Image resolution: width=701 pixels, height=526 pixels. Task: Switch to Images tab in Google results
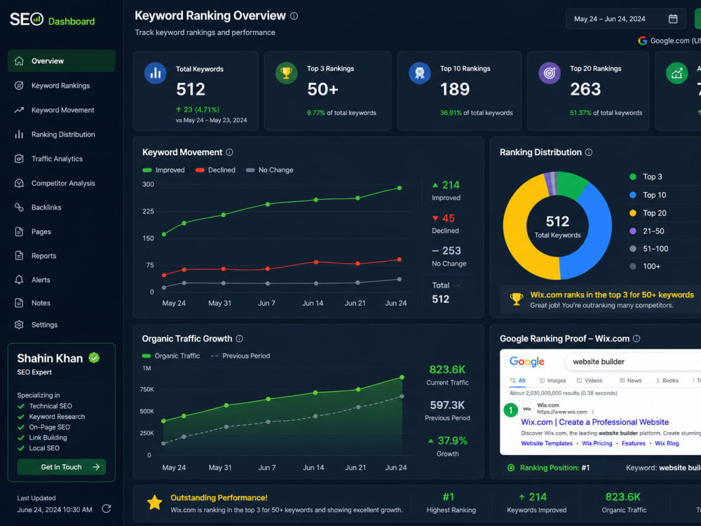click(552, 381)
